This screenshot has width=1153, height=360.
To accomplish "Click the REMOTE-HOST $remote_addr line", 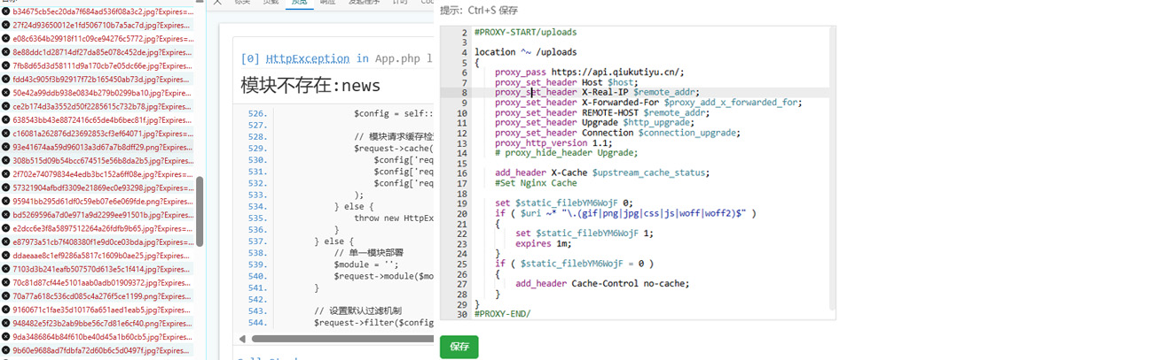I will [602, 112].
